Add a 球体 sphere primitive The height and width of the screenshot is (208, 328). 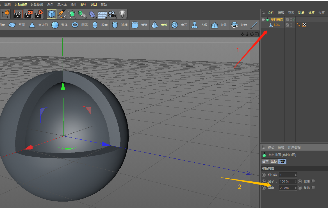pos(55,25)
